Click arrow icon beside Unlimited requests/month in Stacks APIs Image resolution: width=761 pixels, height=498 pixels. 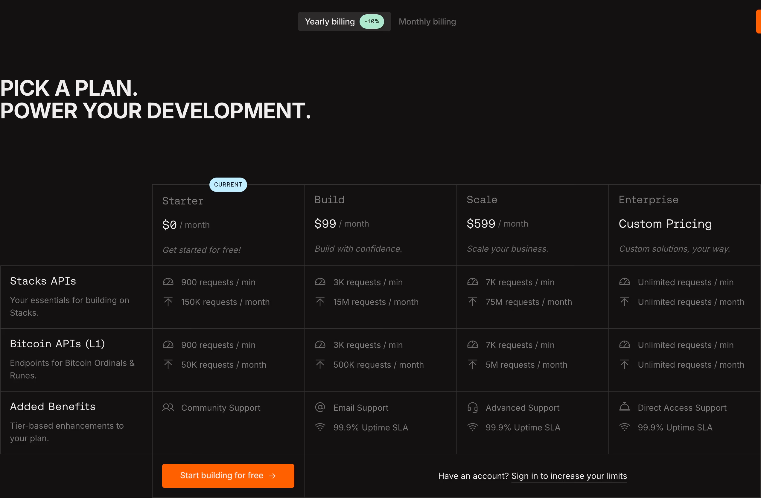coord(624,302)
